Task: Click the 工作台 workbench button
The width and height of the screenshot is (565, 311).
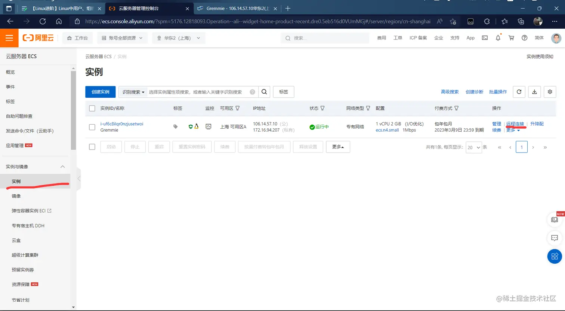Action: (x=78, y=38)
